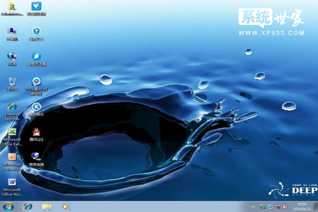Image resolution: width=318 pixels, height=212 pixels.
Task: Launch Internet Explorer from the desktop
Action: (x=12, y=107)
